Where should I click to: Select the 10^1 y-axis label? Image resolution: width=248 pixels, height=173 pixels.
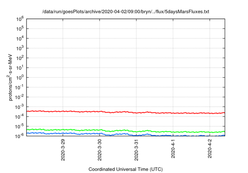coord(20,68)
